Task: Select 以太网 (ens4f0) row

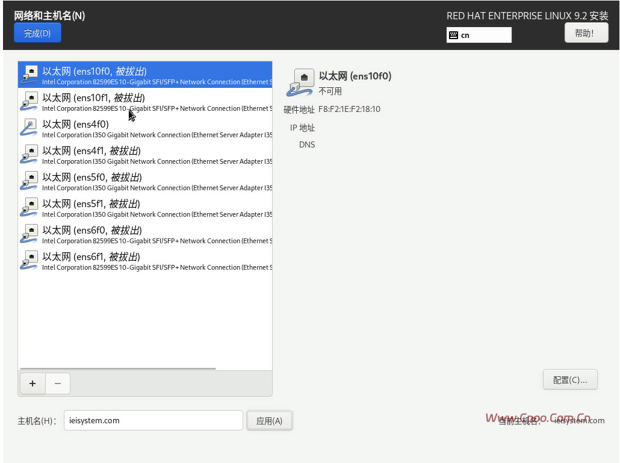Action: [x=145, y=128]
